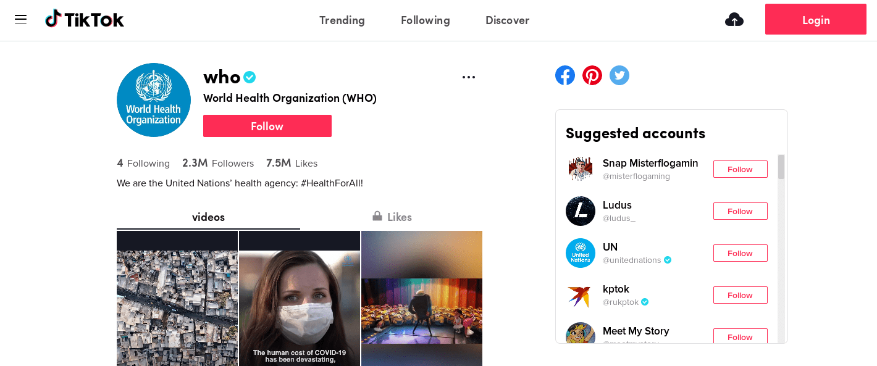This screenshot has height=366, width=877.
Task: Share the WHO profile to Facebook
Action: click(x=564, y=75)
